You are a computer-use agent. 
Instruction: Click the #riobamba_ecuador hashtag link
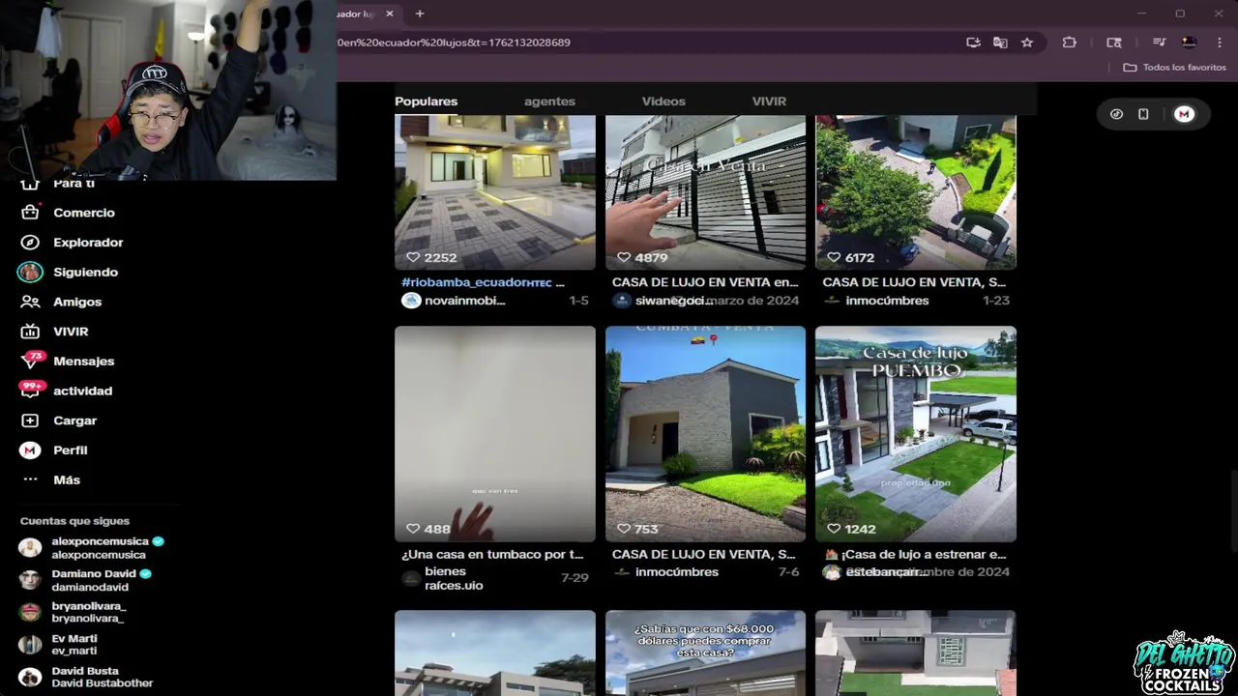(x=477, y=282)
